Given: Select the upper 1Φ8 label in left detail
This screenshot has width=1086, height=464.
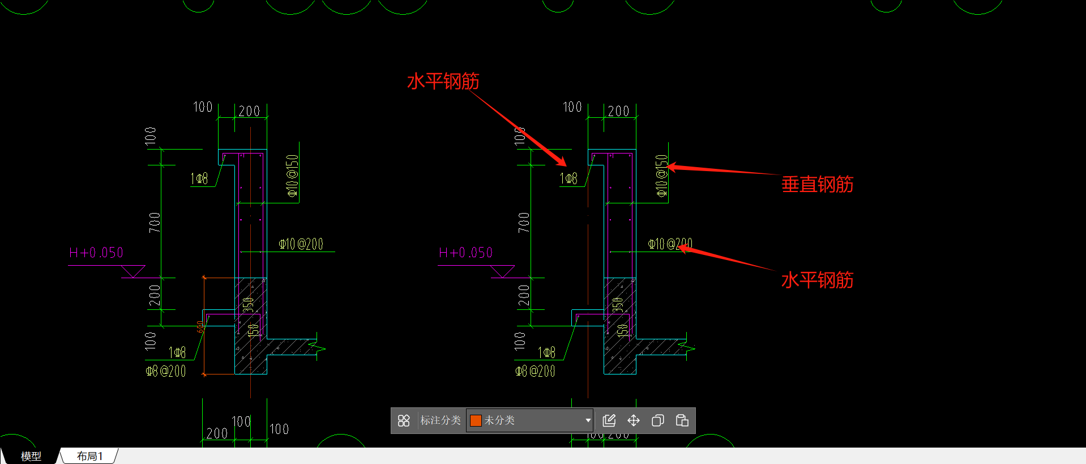Looking at the screenshot, I should [199, 179].
